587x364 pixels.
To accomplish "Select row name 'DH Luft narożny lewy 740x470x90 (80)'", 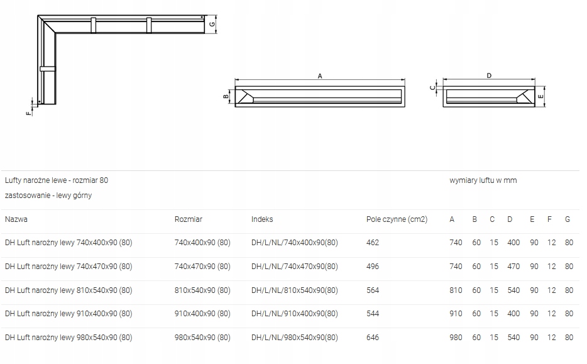I will 69,267.
